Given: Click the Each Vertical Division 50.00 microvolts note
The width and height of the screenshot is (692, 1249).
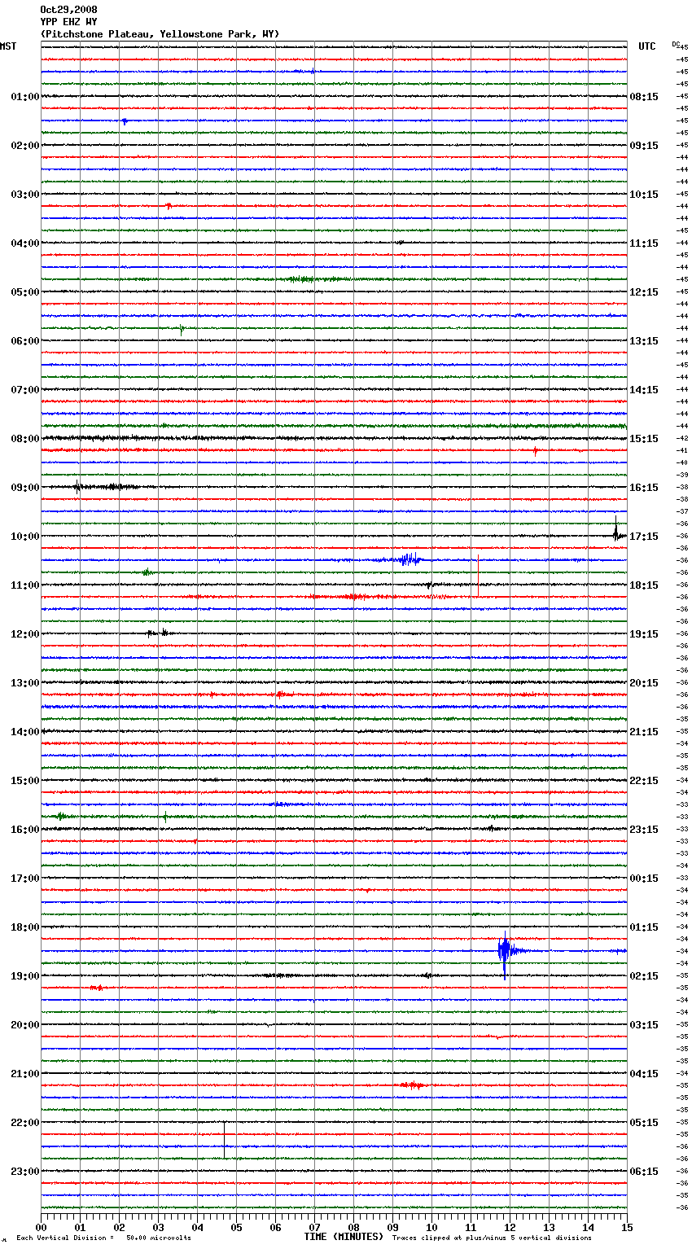Looking at the screenshot, I should [103, 1238].
